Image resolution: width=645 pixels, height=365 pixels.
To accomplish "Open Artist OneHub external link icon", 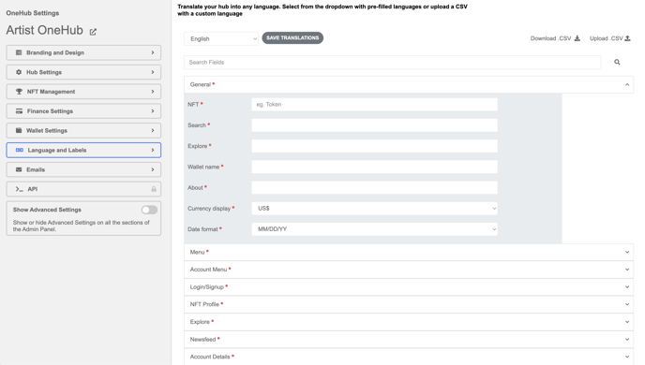I will [x=93, y=32].
